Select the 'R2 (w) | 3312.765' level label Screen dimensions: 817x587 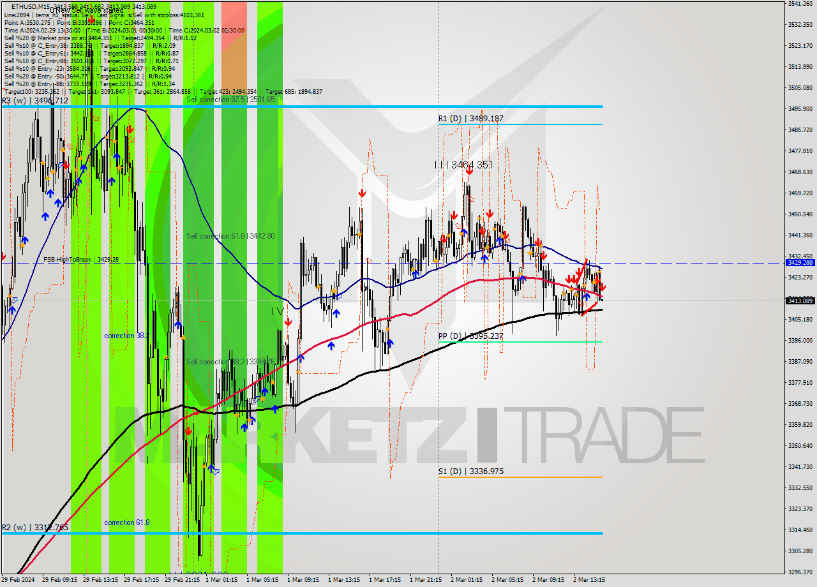(x=34, y=528)
